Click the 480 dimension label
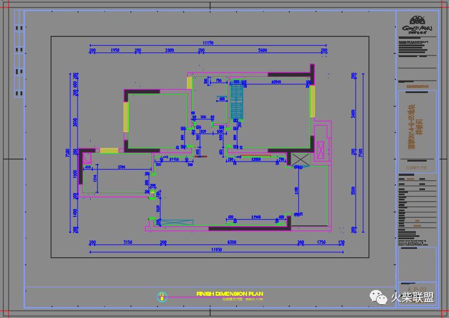 222,99
